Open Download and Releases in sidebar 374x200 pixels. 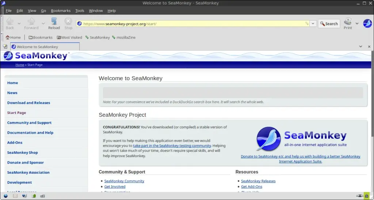pyautogui.click(x=28, y=103)
